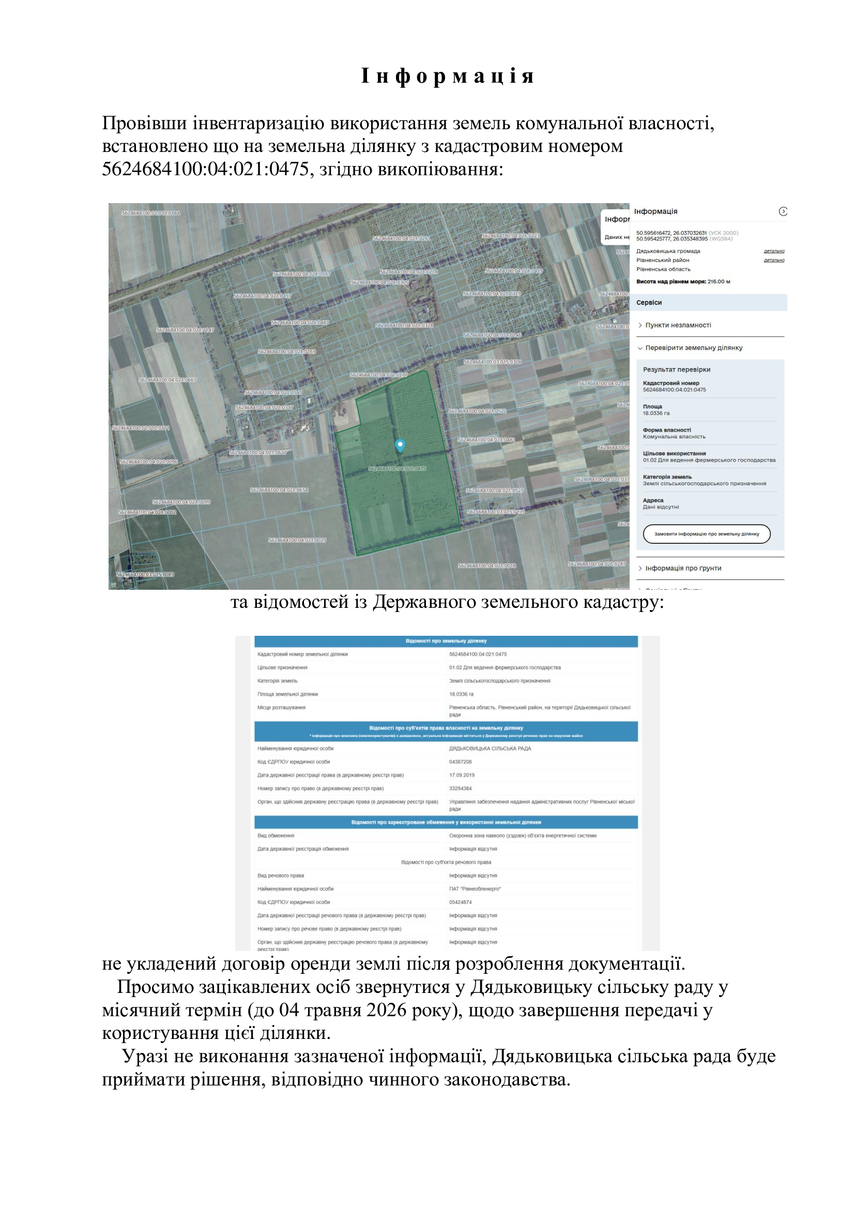Click parcel label 5624684100:04:021:0018 on the map
Viewport: 855px width, 1209px height.
point(487,565)
